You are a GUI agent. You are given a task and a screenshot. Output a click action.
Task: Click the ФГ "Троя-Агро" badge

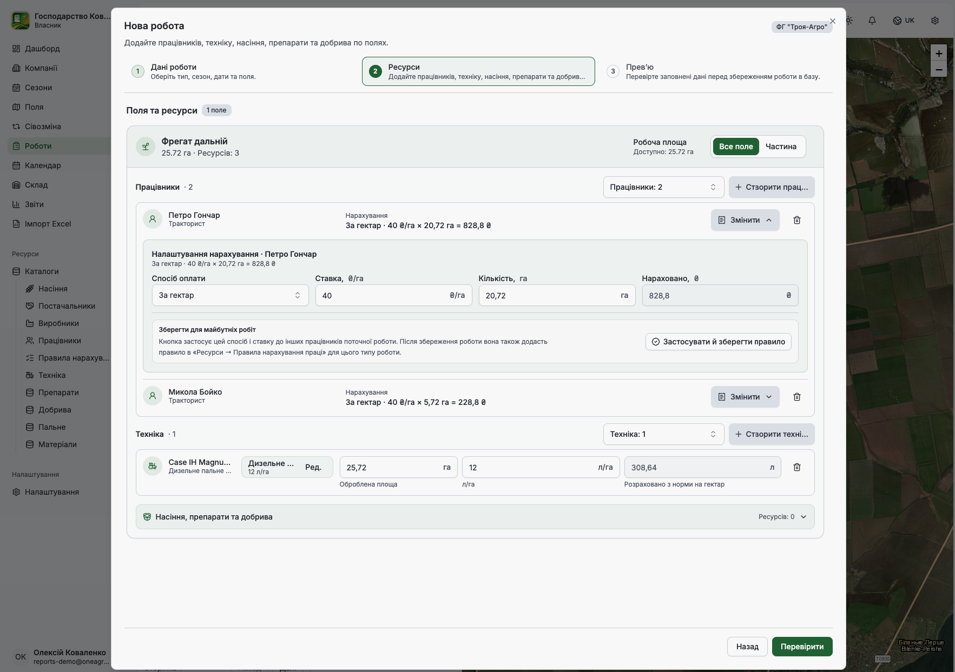click(801, 27)
